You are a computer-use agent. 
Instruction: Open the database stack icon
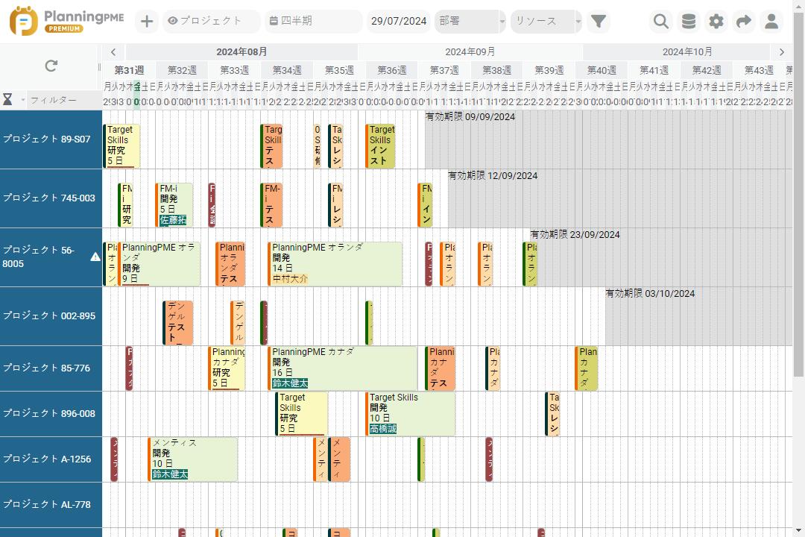point(689,22)
